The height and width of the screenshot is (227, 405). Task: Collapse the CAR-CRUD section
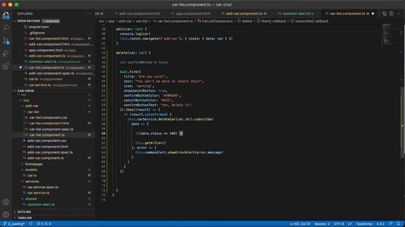tap(15, 91)
